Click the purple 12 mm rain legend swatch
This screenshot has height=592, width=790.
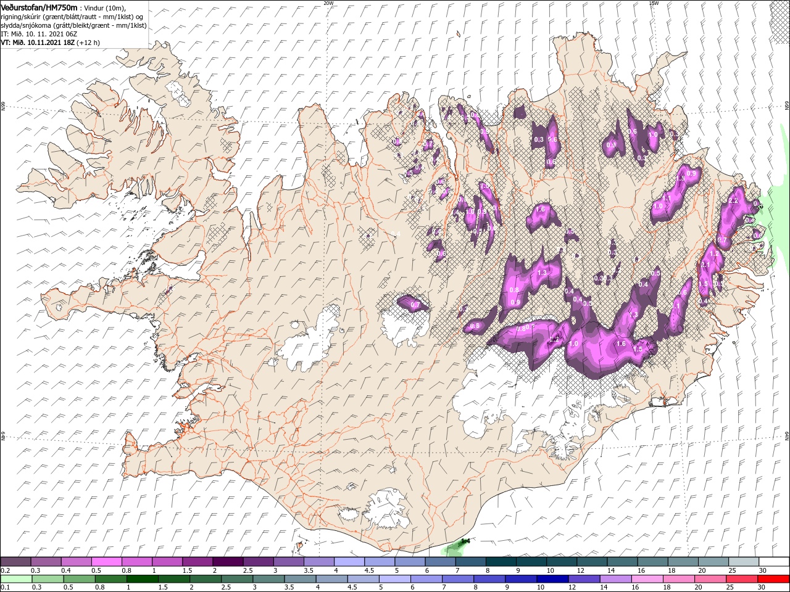click(x=583, y=579)
